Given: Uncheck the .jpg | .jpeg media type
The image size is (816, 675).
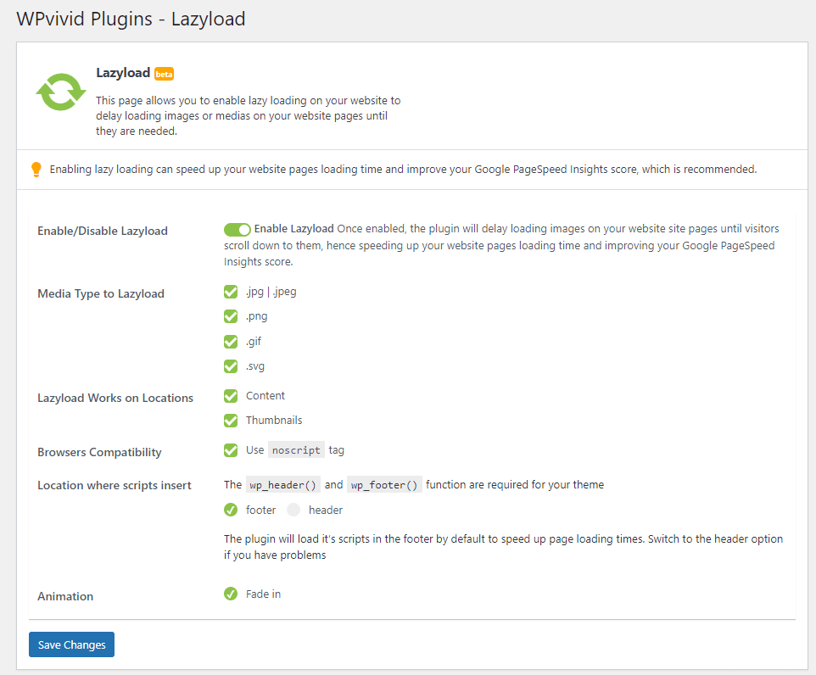Looking at the screenshot, I should pyautogui.click(x=231, y=292).
